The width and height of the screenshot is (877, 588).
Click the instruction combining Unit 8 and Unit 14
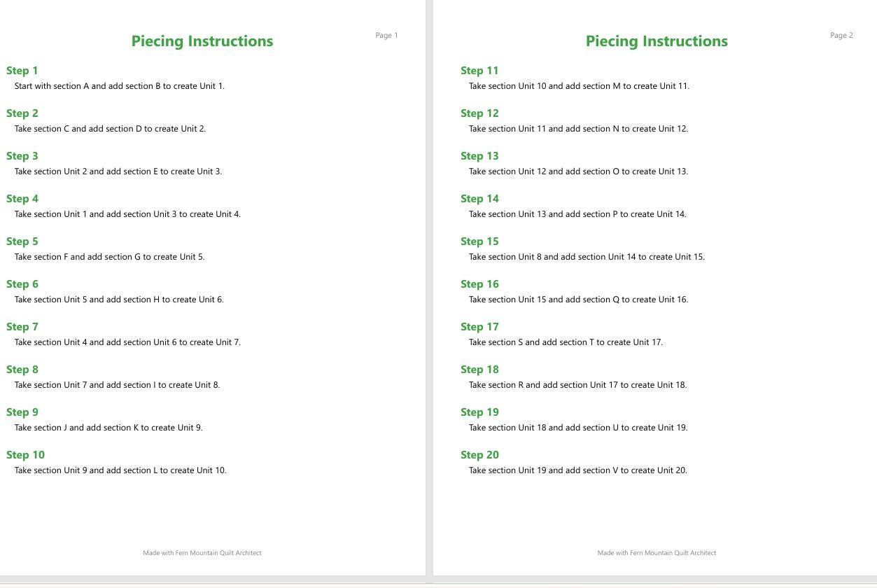(x=587, y=257)
